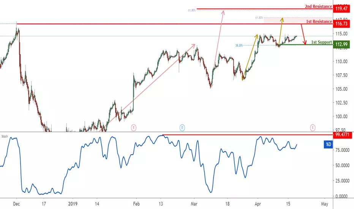Select the %D stochastic label

pyautogui.click(x=328, y=144)
